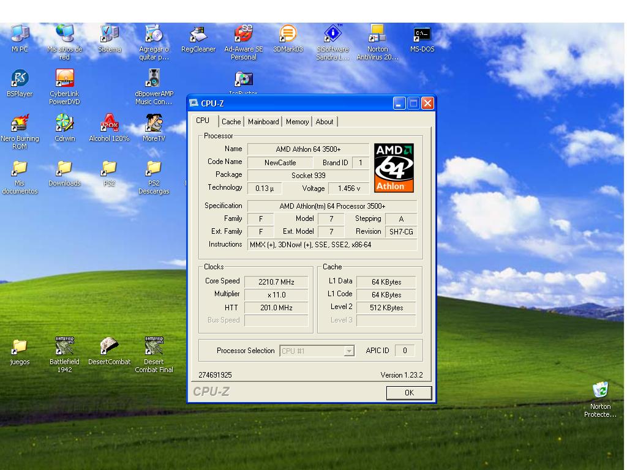Click the Level 2 512 KBytes value
The height and width of the screenshot is (470, 627).
386,307
